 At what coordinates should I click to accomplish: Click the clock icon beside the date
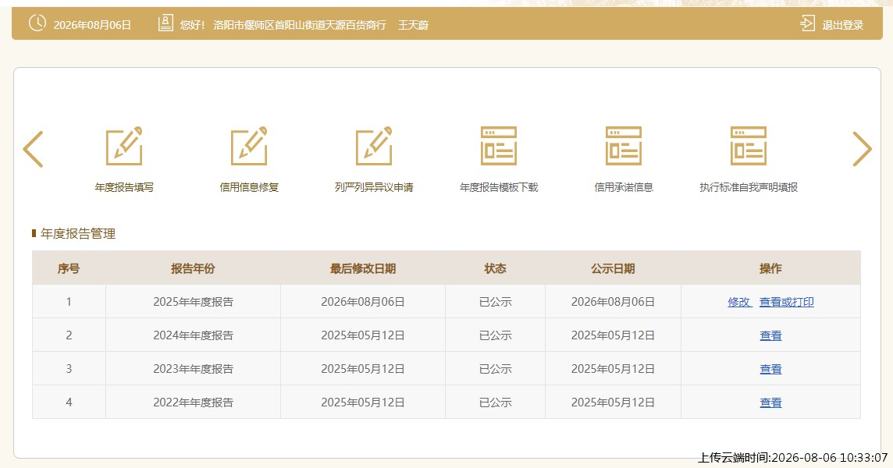pyautogui.click(x=37, y=23)
